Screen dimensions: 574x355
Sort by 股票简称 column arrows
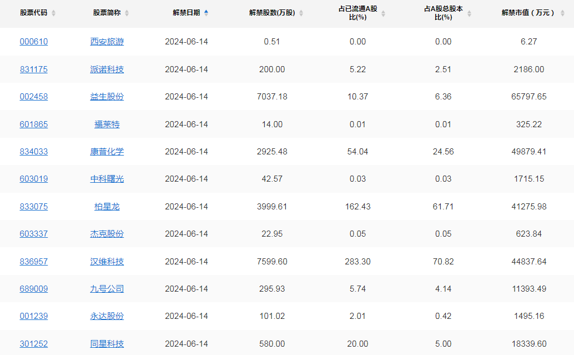click(127, 13)
